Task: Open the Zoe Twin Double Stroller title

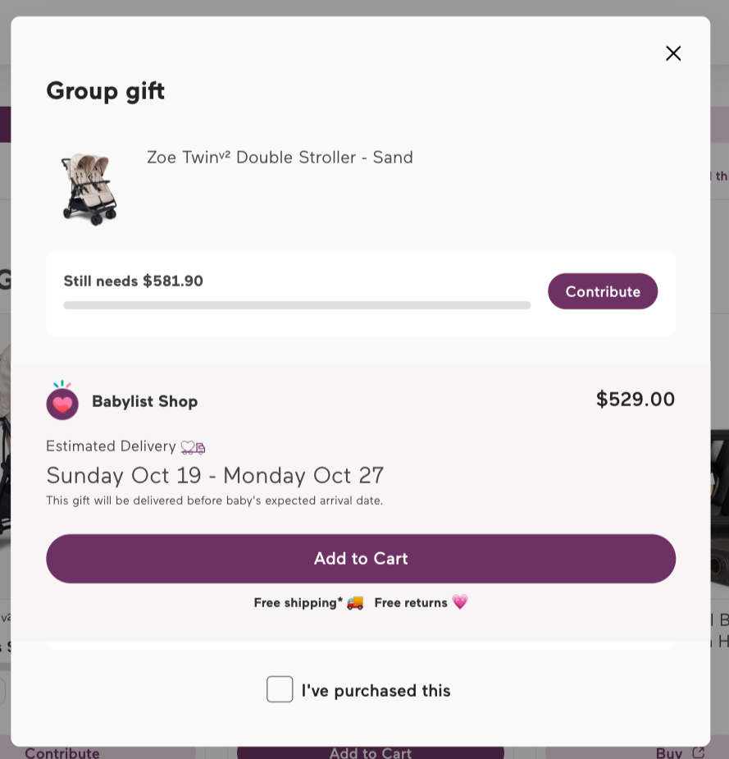Action: (x=280, y=158)
